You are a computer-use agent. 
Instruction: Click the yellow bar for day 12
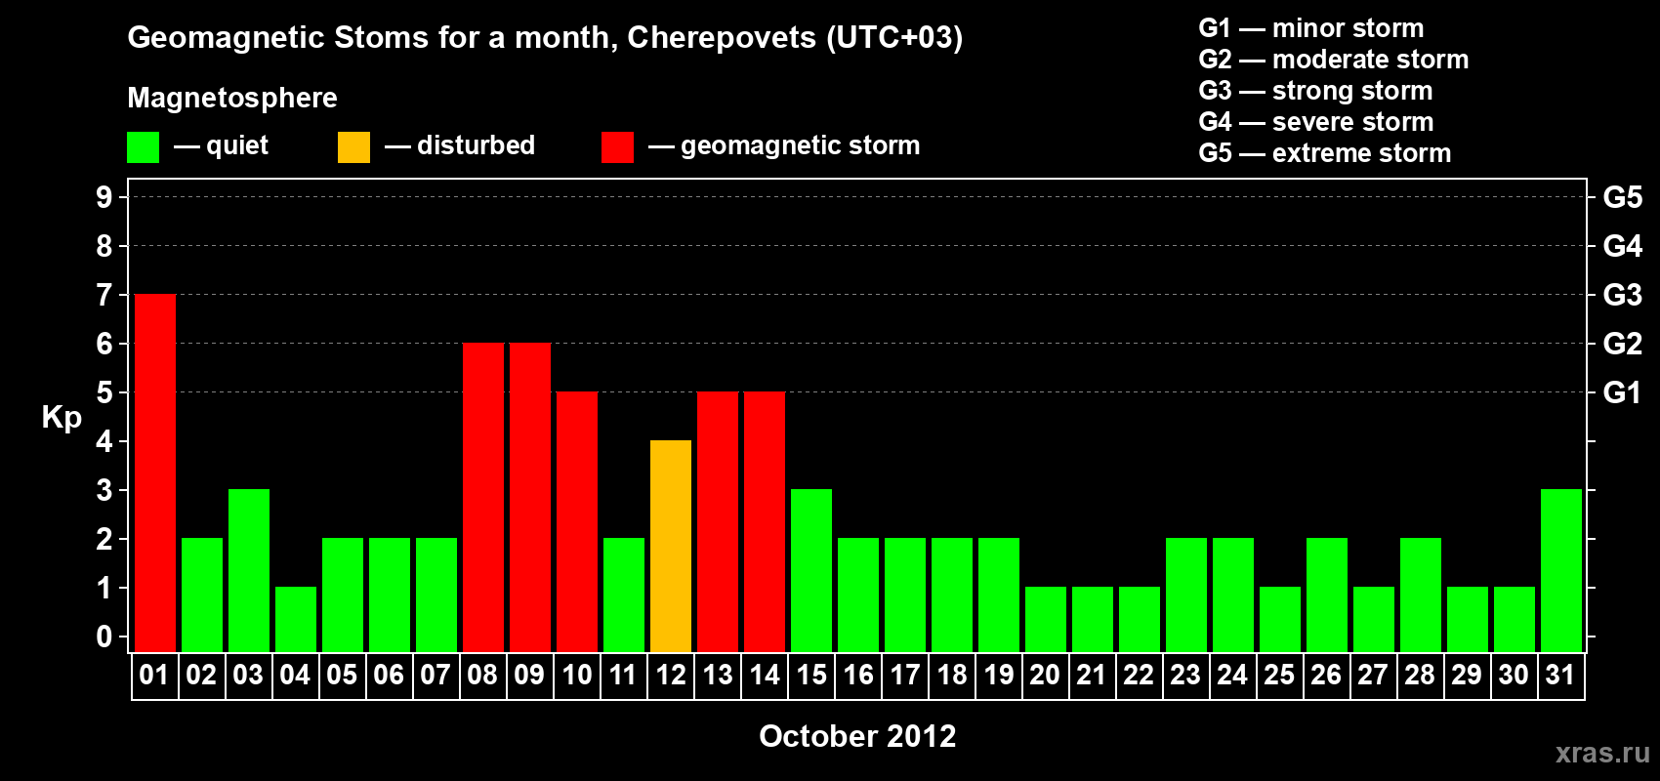click(x=671, y=547)
